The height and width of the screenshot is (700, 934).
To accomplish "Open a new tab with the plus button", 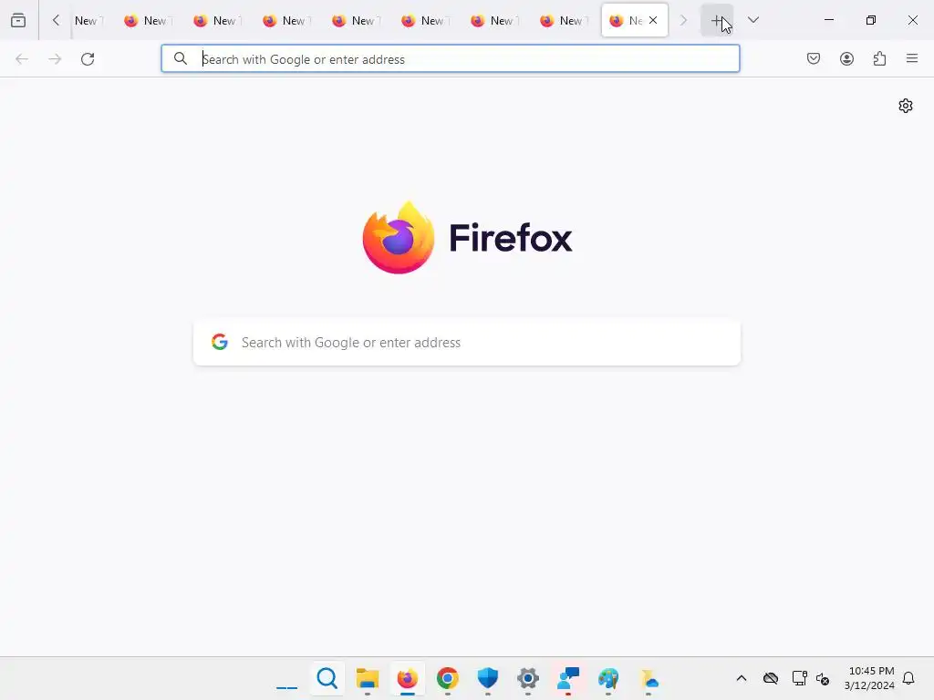I will click(x=717, y=20).
